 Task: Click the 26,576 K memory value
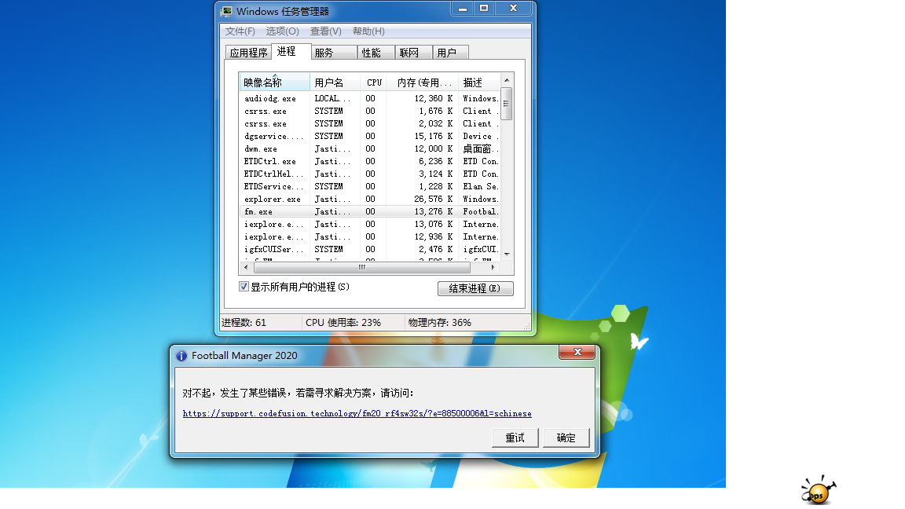pos(434,200)
